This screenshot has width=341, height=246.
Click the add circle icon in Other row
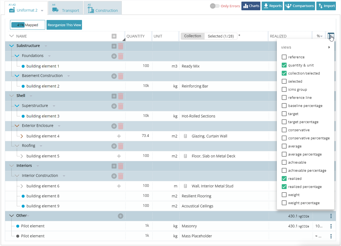pyautogui.click(x=120, y=216)
